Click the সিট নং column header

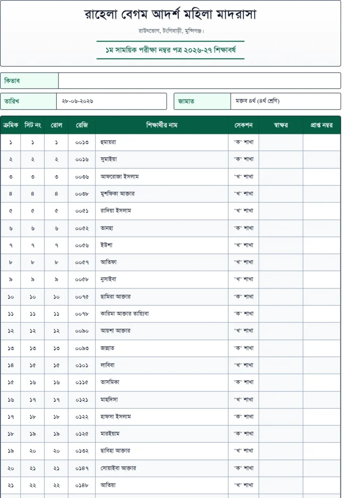coord(32,125)
